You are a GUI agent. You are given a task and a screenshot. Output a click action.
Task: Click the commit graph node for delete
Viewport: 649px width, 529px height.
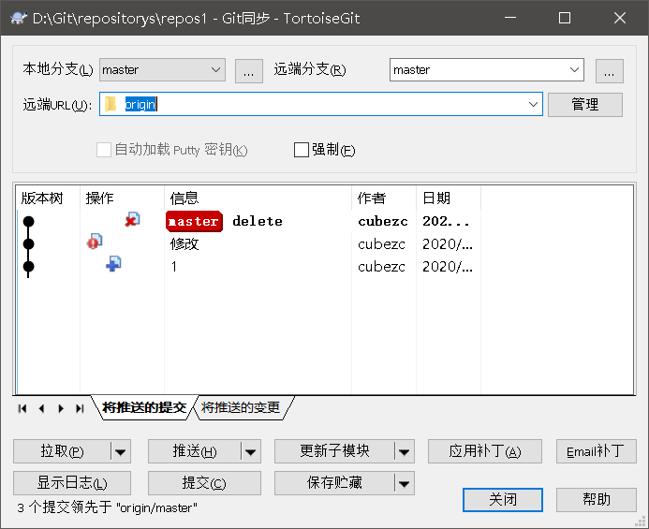(x=28, y=222)
